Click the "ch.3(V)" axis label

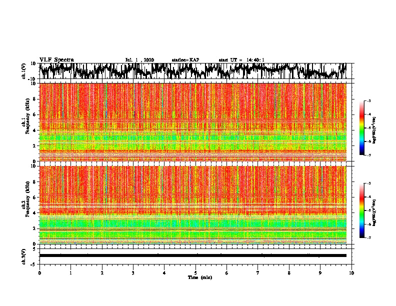point(24,256)
